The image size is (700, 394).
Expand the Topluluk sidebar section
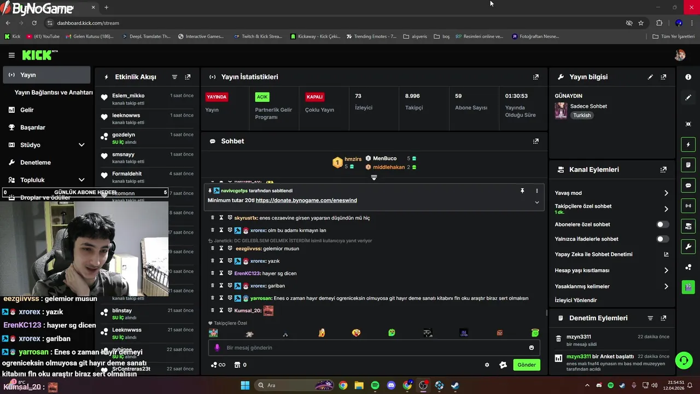tap(81, 180)
